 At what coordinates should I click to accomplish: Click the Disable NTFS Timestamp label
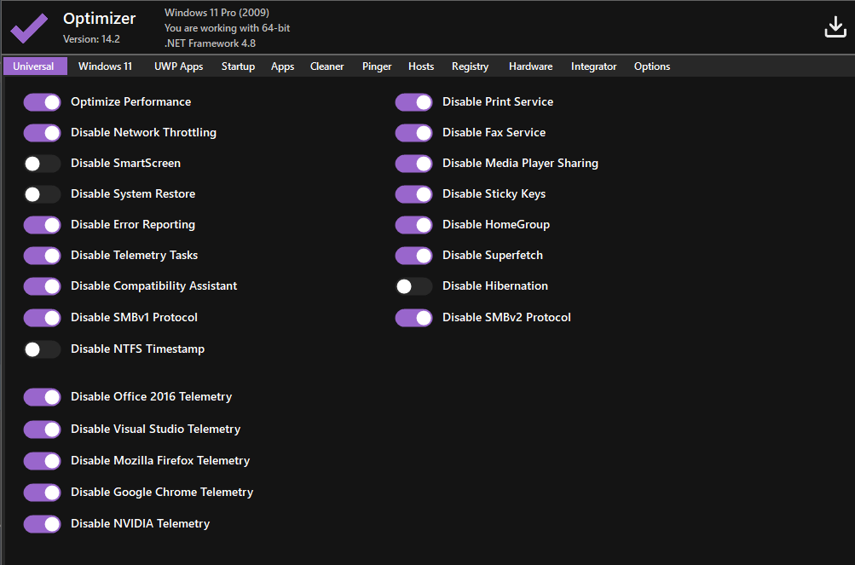pyautogui.click(x=137, y=349)
